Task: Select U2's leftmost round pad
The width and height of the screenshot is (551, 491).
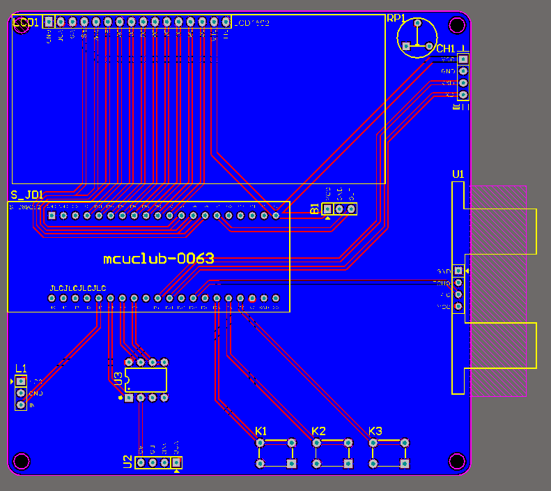Action: [x=141, y=462]
